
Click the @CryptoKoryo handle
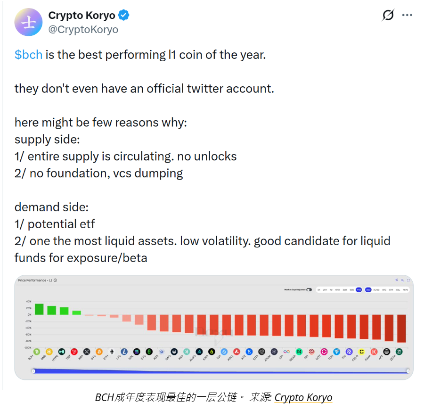tap(83, 29)
